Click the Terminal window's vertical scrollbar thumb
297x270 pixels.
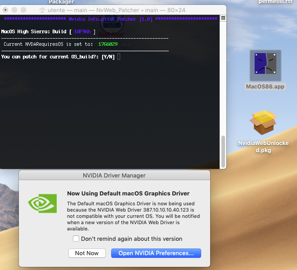(223, 151)
